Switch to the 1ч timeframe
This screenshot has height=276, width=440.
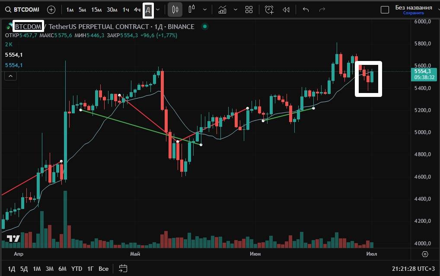tap(126, 10)
